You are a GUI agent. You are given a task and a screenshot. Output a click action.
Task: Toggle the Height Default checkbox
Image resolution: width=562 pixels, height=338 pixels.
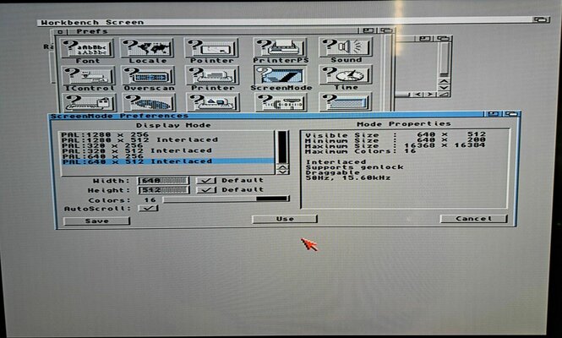[206, 189]
